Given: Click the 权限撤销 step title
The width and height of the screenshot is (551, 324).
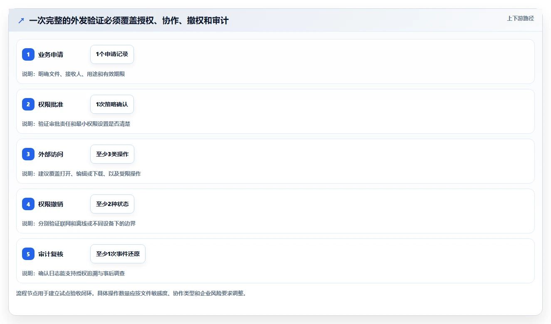Looking at the screenshot, I should coord(51,204).
